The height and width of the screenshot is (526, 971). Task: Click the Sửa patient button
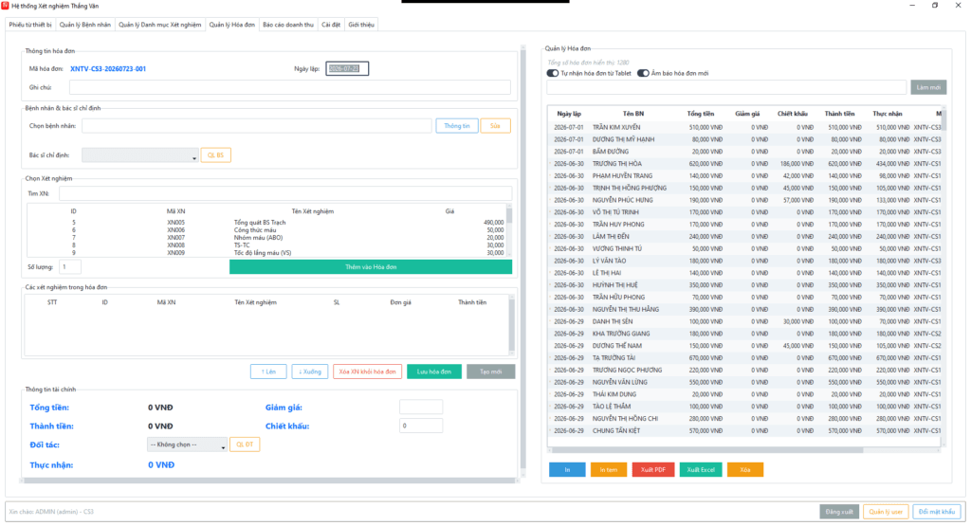pos(495,126)
